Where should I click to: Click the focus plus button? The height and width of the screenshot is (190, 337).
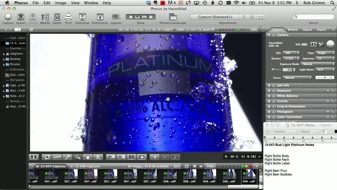point(331,78)
